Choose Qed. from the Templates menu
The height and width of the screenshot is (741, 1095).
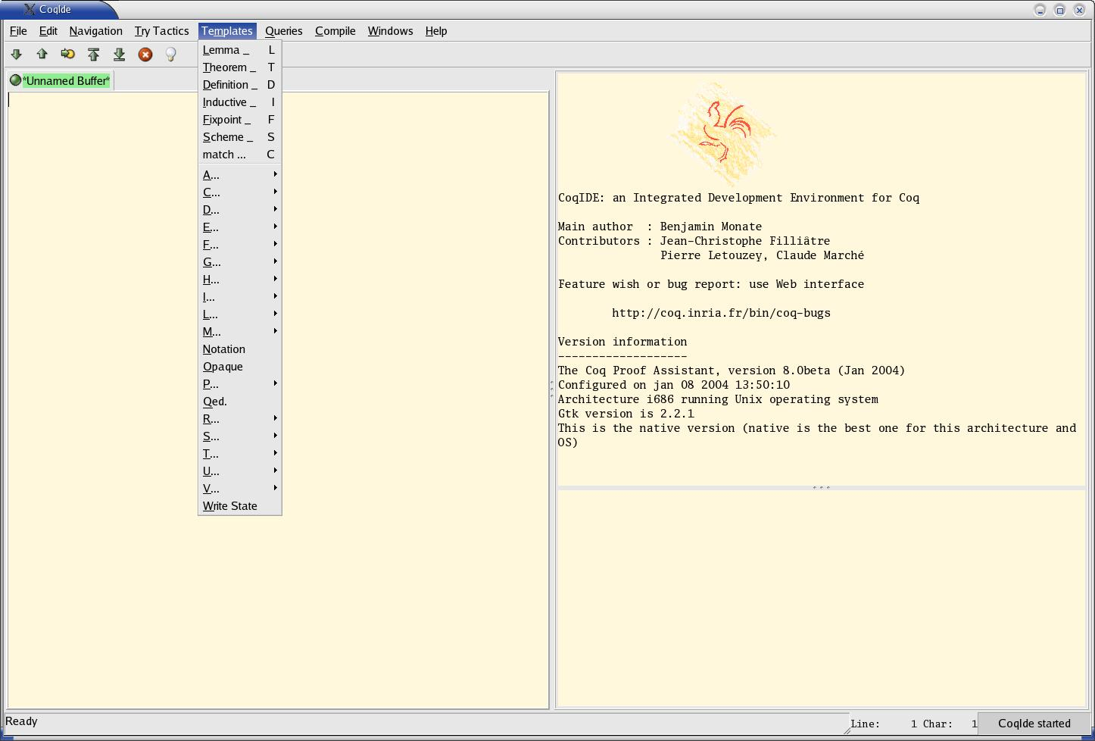click(x=239, y=402)
